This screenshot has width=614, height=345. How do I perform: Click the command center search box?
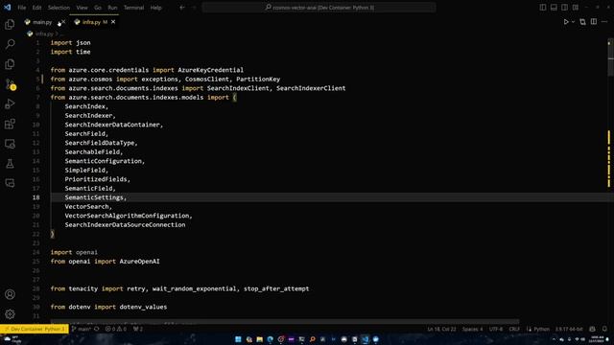(319, 8)
